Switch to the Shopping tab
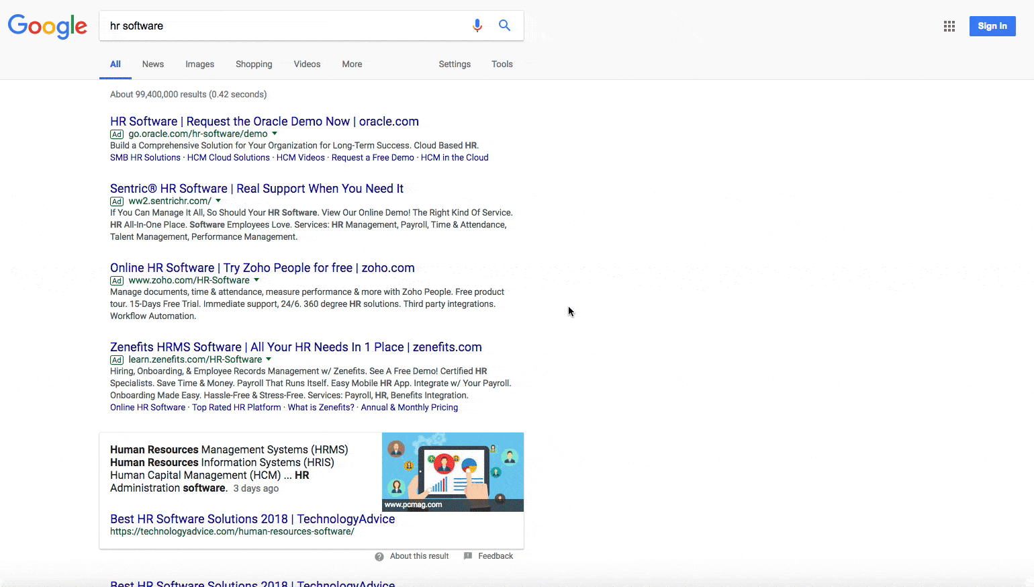The width and height of the screenshot is (1034, 587). coord(254,64)
